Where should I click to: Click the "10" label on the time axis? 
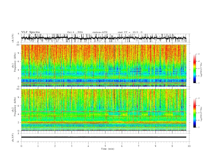[189, 146]
